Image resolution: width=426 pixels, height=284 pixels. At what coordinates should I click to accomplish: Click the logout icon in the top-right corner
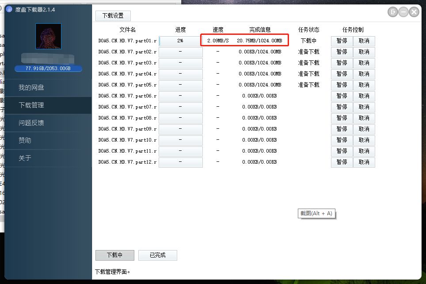(x=393, y=12)
